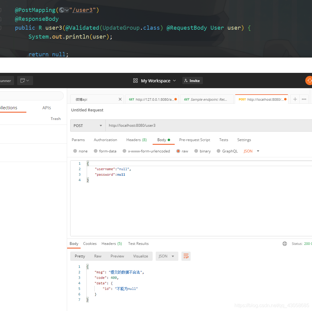
Task: Open the response Test Results tab
Action: [x=138, y=244]
